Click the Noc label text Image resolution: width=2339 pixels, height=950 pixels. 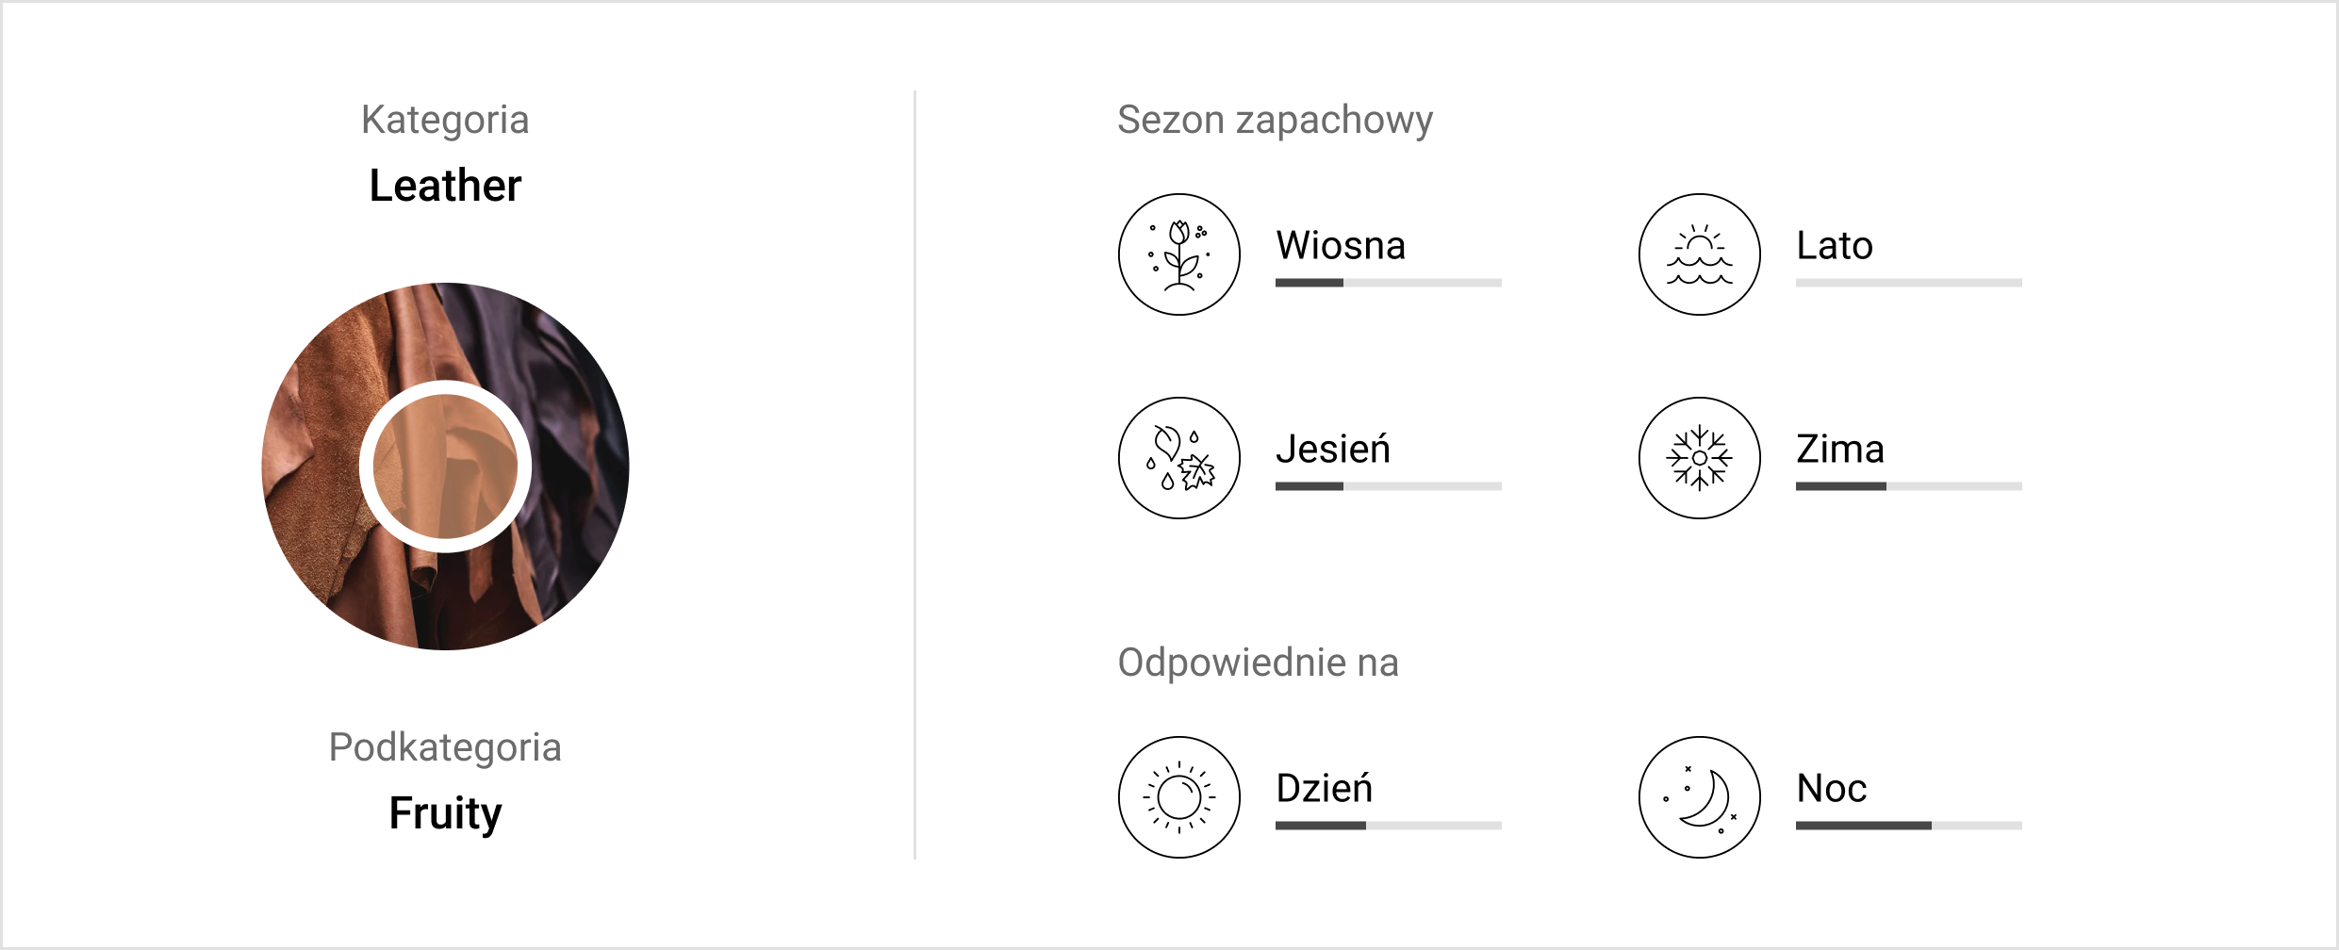(x=1832, y=788)
